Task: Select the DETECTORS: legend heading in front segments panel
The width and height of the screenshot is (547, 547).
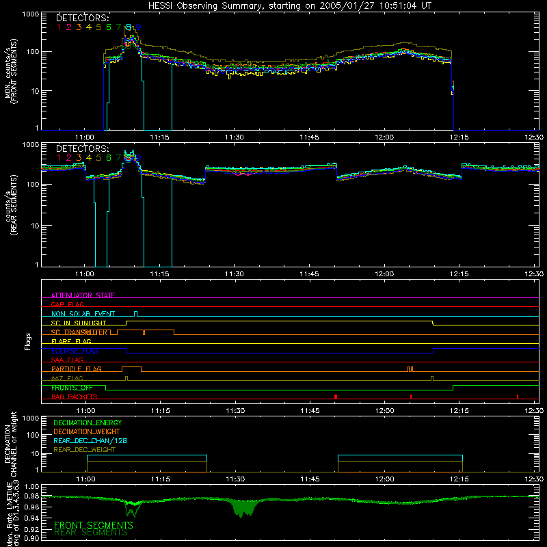Action: point(83,18)
